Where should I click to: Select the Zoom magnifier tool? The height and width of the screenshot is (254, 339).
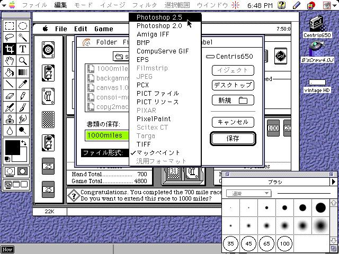click(x=22, y=61)
